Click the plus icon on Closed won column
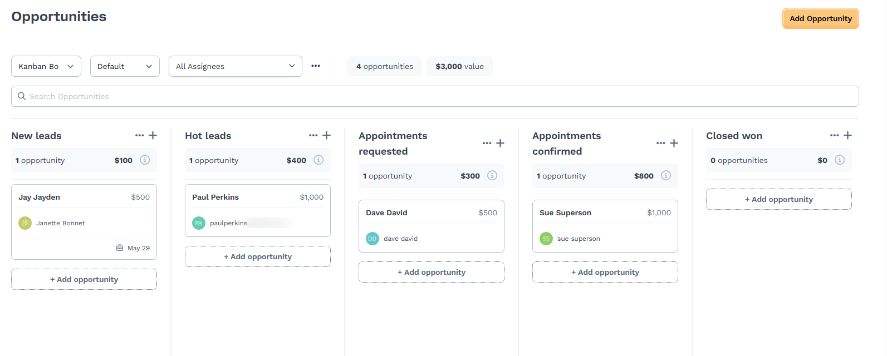Screen dimensions: 887x356 [847, 135]
